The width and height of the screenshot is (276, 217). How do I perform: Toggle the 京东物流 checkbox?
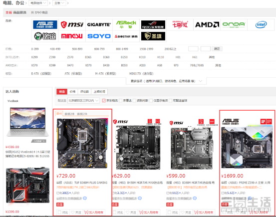[104, 100]
